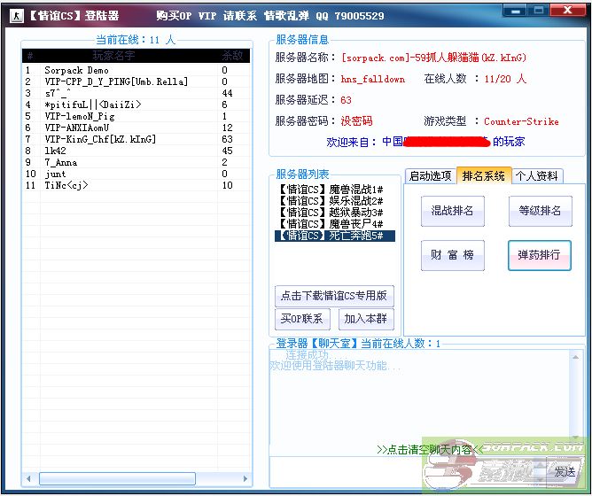This screenshot has height=496, width=592.
Task: Click the 混战排名 button
Action: (452, 211)
